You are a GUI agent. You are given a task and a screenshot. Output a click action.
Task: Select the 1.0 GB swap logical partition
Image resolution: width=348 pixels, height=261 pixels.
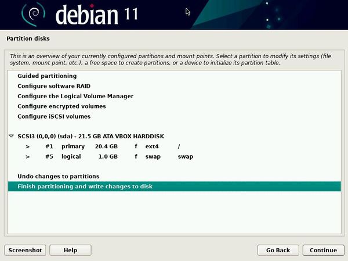pyautogui.click(x=110, y=157)
